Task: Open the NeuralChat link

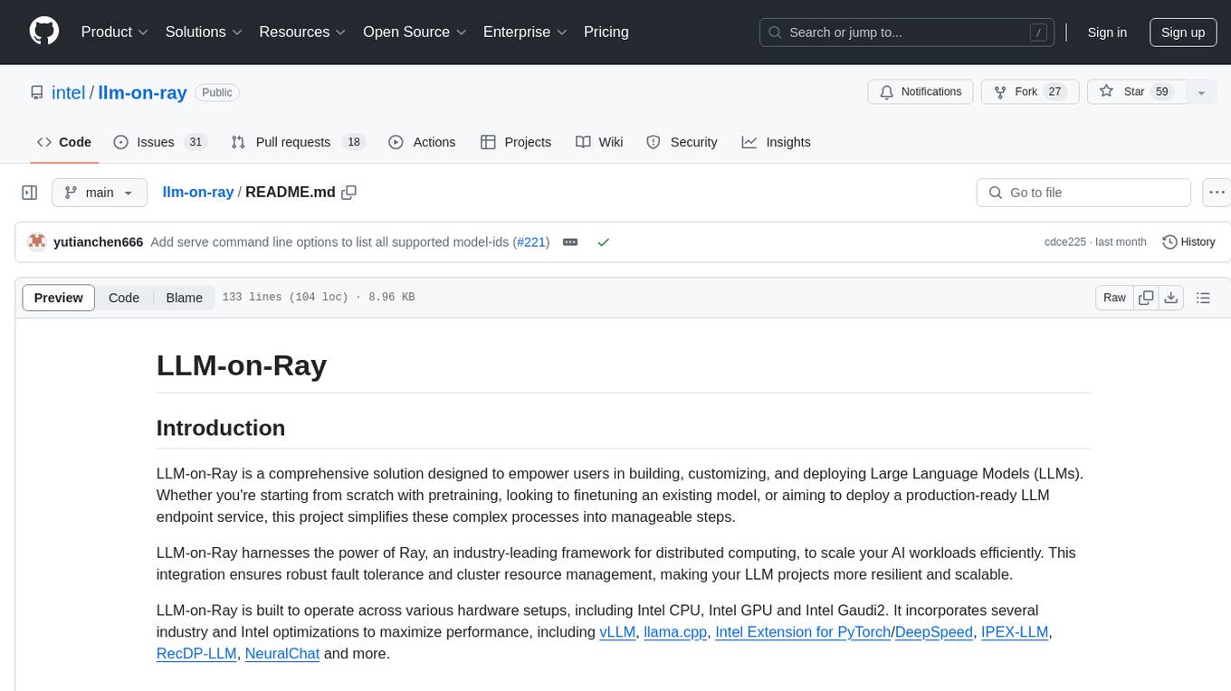Action: 282,654
